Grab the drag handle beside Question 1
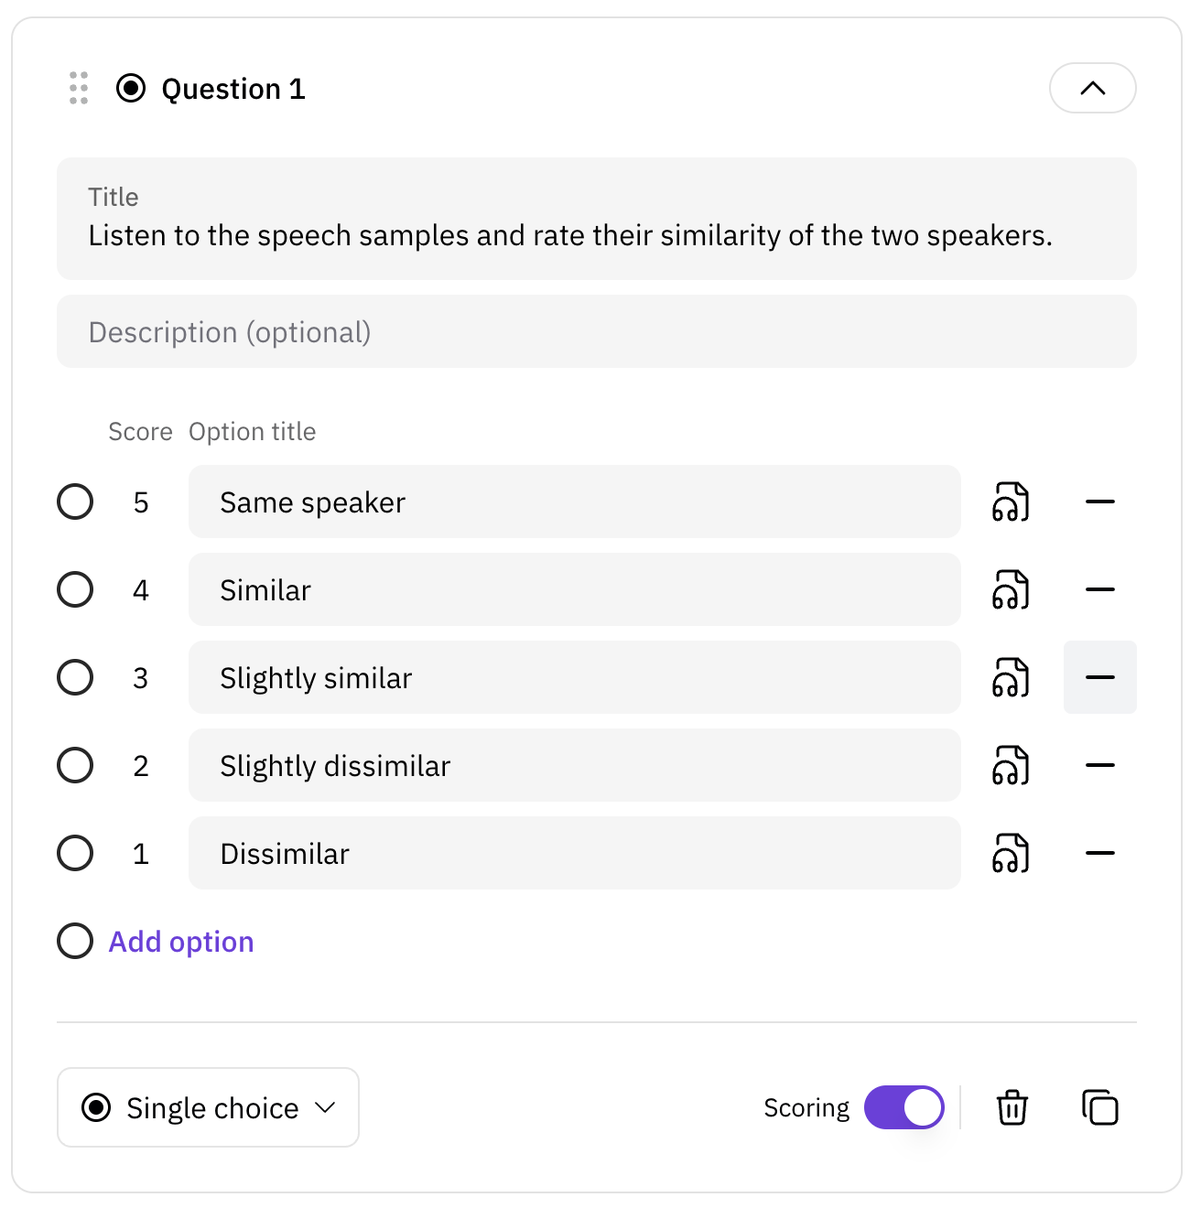Viewport: 1201px width, 1208px height. coord(79,88)
